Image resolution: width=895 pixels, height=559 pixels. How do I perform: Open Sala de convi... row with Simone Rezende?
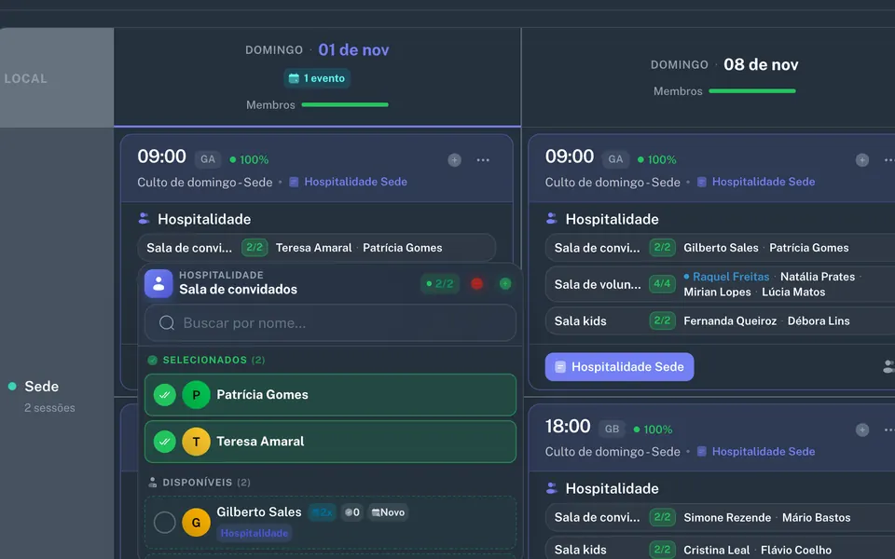point(721,518)
